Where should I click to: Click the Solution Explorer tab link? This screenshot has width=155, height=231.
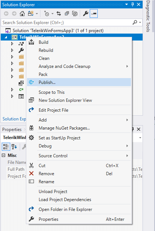pyautogui.click(x=14, y=119)
